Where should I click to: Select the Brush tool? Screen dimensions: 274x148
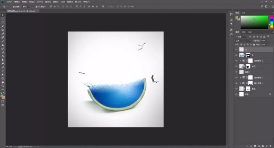pyautogui.click(x=3, y=41)
